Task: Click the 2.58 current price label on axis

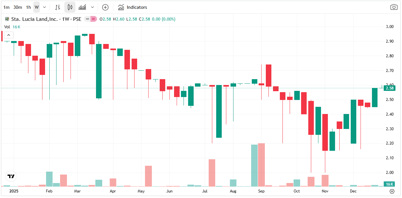Action: click(390, 88)
